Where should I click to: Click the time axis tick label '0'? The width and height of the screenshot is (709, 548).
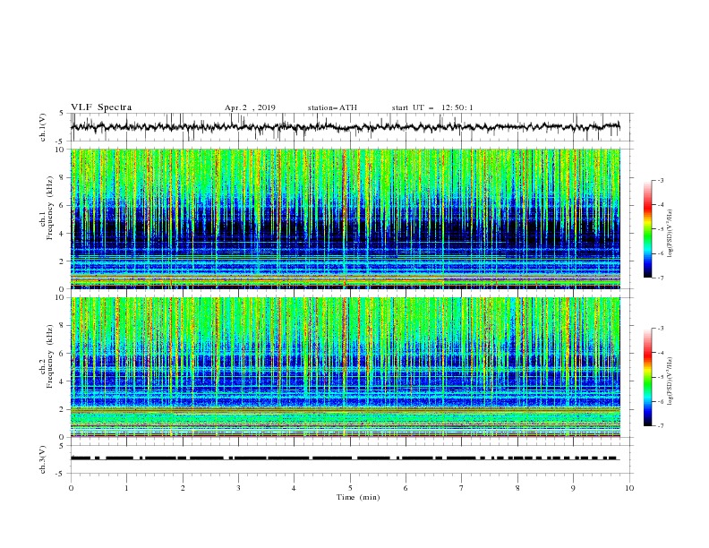(71, 488)
